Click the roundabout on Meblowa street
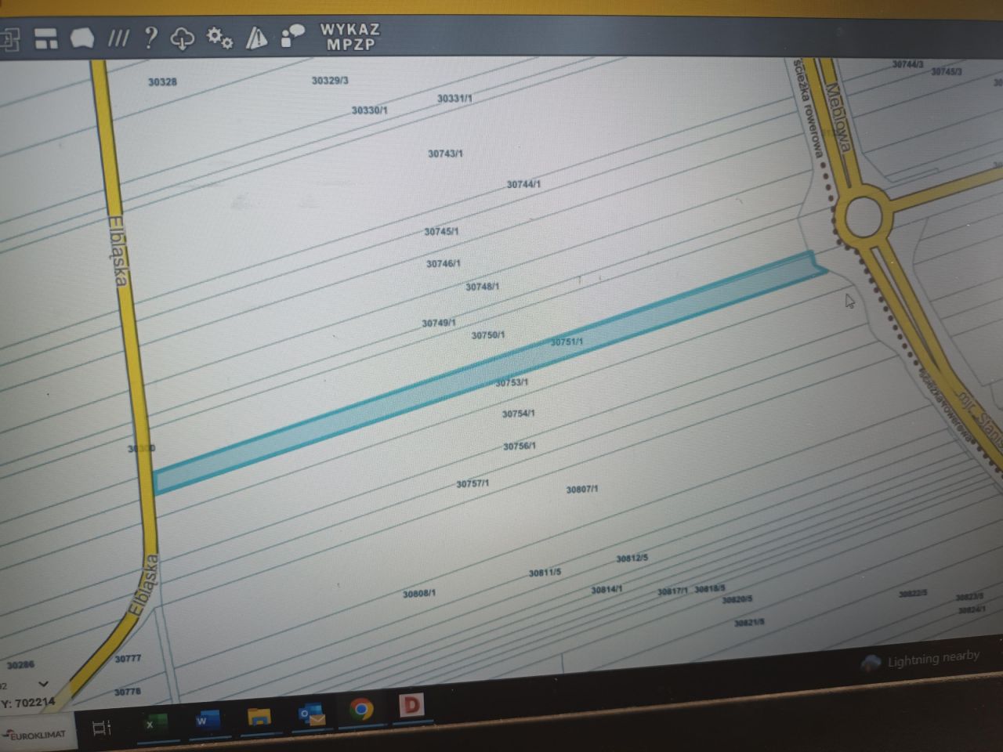Viewport: 1003px width, 752px height. (861, 216)
